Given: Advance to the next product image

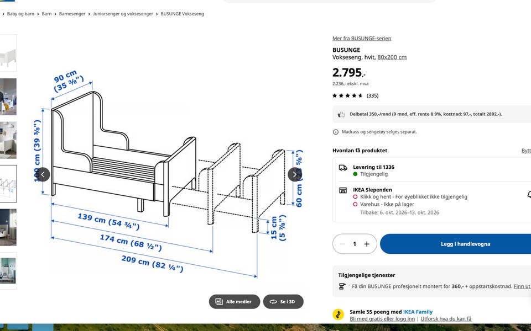Looking at the screenshot, I should pos(295,175).
